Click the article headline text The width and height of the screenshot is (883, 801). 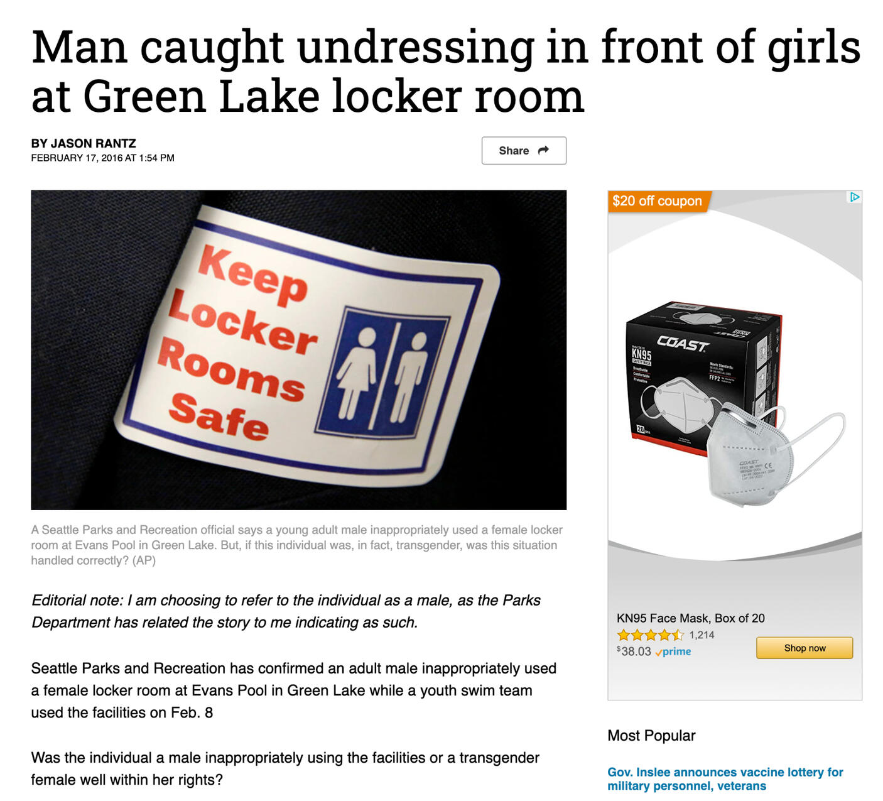[445, 72]
